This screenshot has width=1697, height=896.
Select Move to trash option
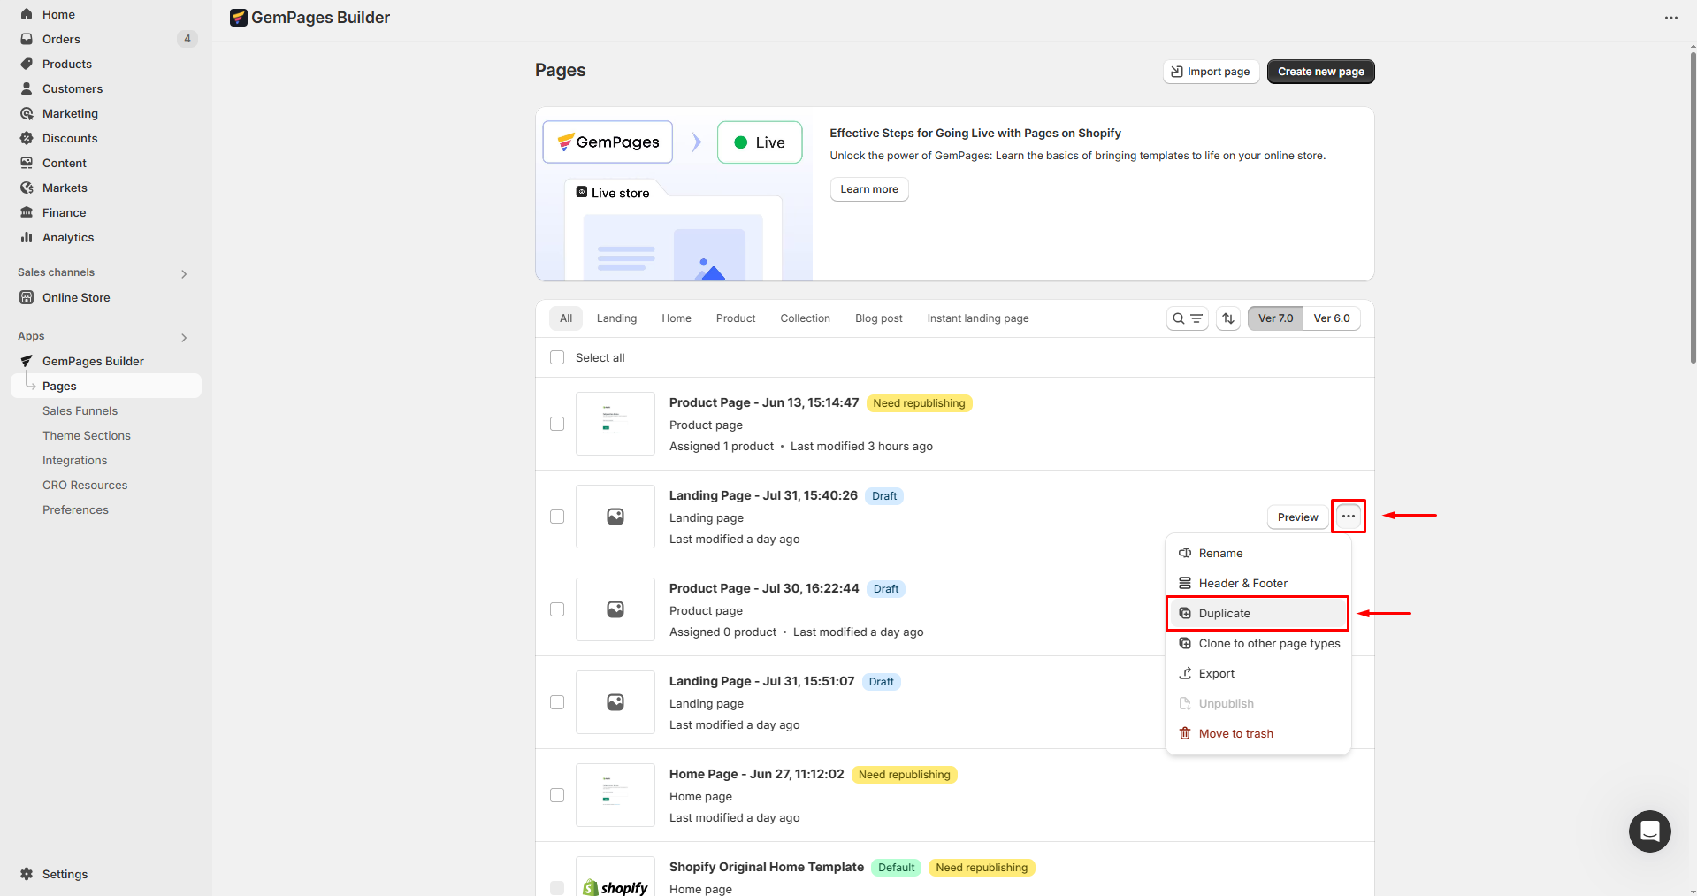point(1235,733)
